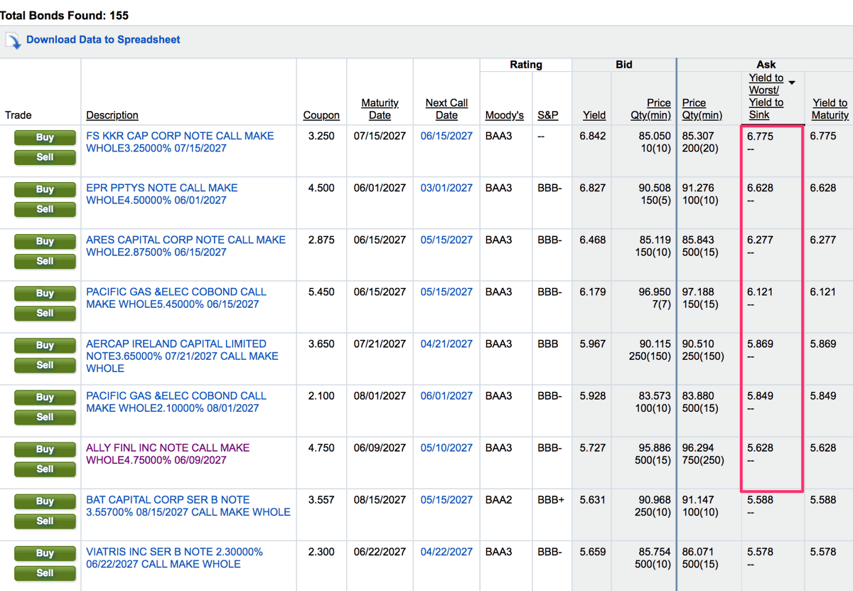Image resolution: width=853 pixels, height=591 pixels.
Task: Buy the BAT CAPITAL CORP note
Action: [45, 501]
